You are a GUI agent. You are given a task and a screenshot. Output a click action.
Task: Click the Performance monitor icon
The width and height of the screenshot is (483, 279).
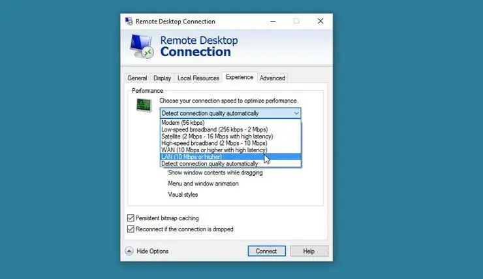144,105
